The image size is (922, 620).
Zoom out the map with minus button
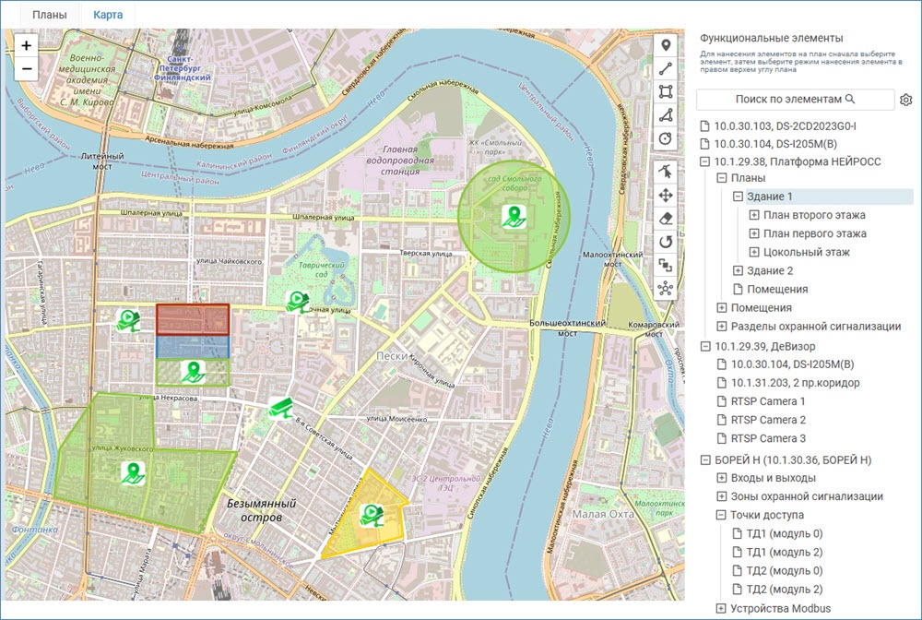point(27,68)
